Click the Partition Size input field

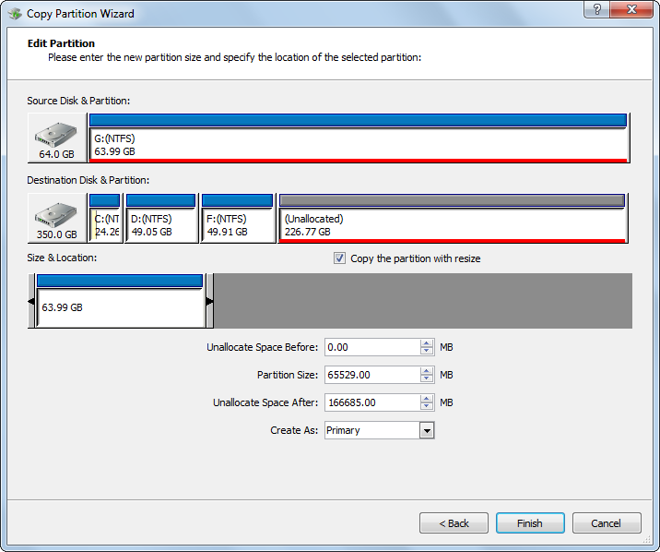372,375
